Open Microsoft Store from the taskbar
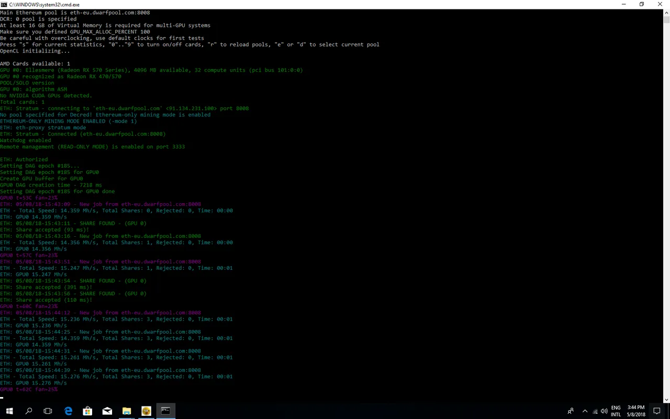Screen dimensions: 670x419 (87, 411)
